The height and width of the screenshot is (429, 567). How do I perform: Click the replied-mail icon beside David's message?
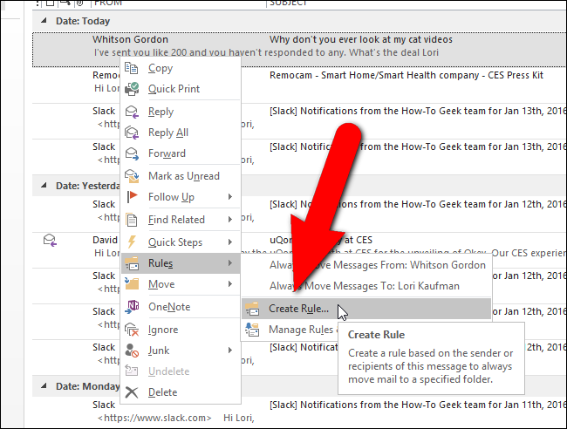point(50,240)
